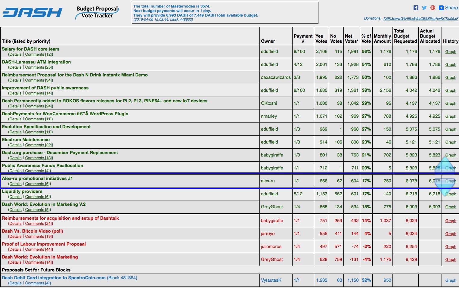Click owner name juliomoros
The height and width of the screenshot is (288, 459).
[x=271, y=246]
